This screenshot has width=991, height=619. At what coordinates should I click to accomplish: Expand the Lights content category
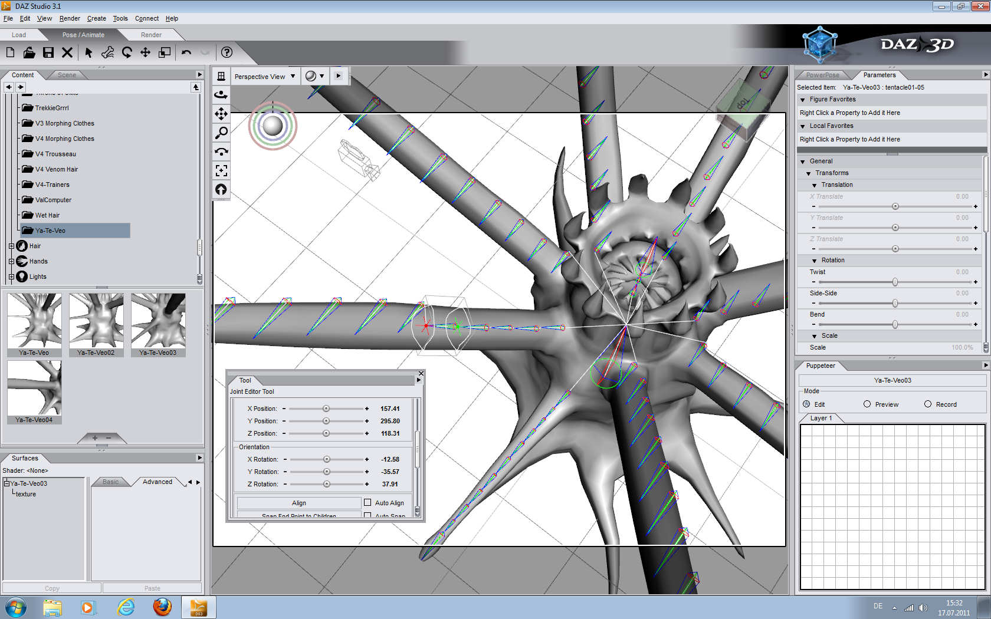point(11,276)
